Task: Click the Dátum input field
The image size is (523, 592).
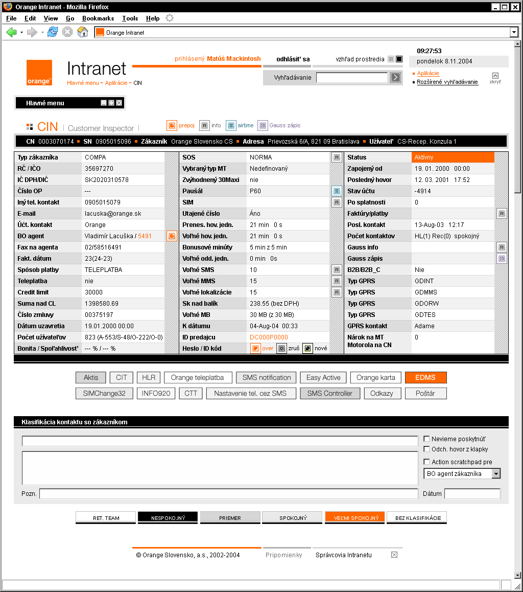Action: 472,493
